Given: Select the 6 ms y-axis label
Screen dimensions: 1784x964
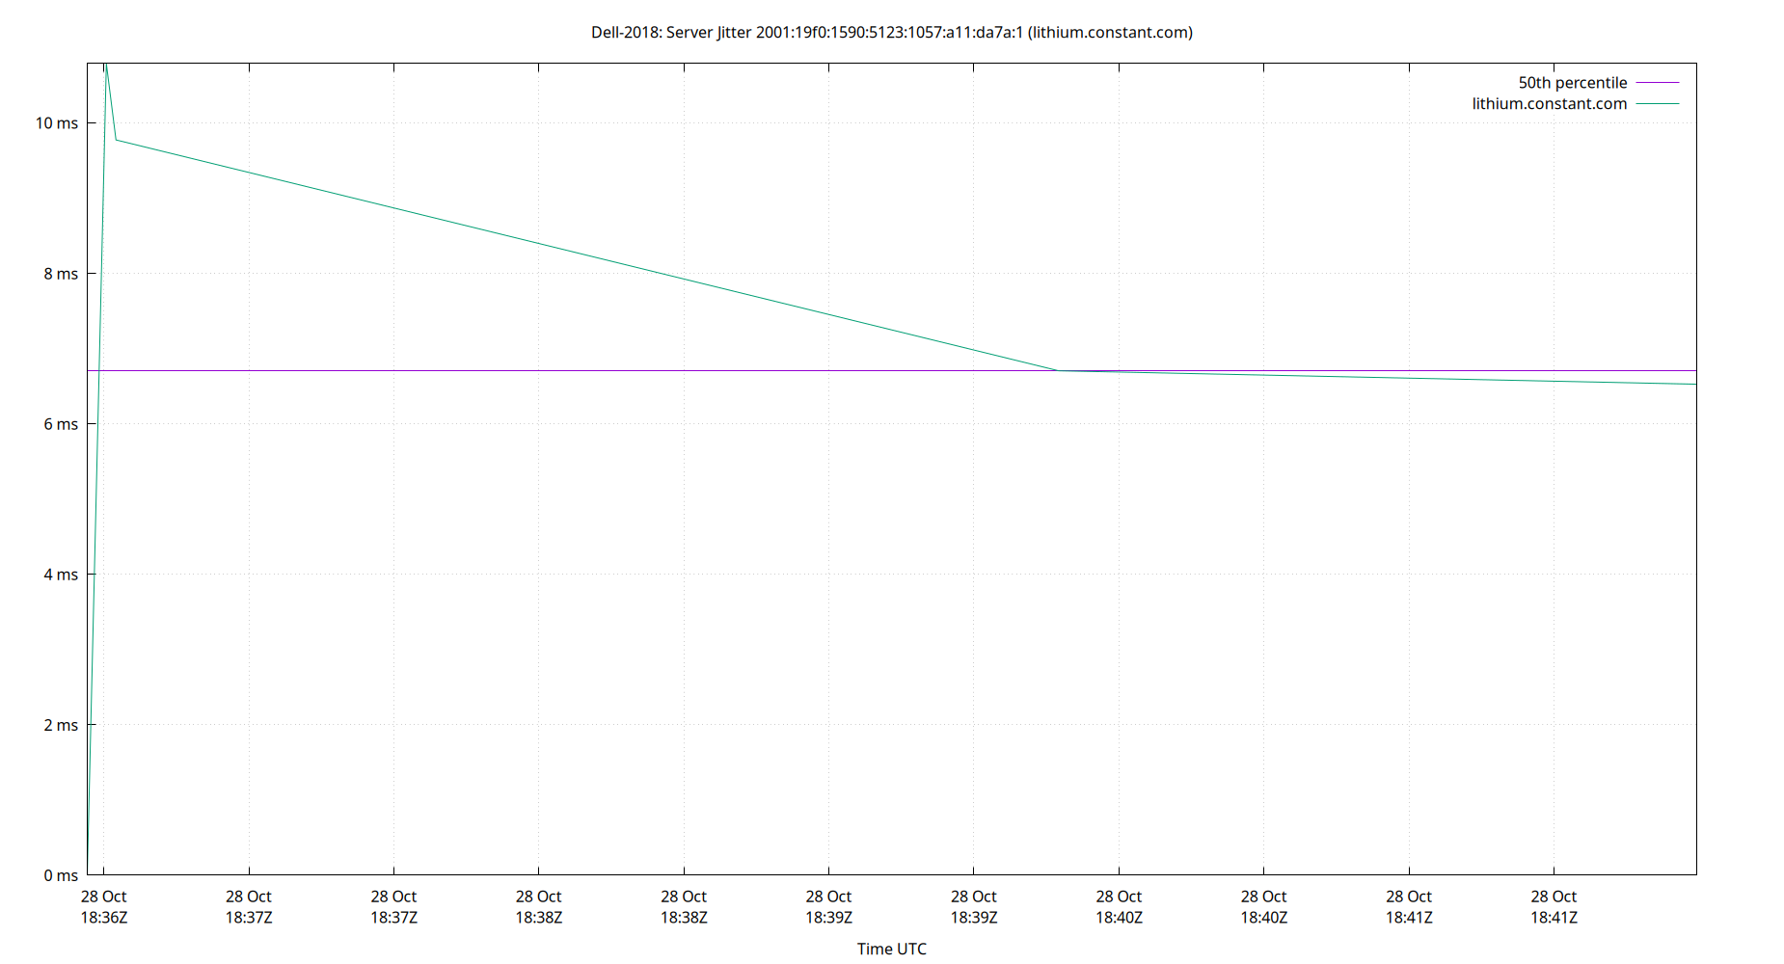Looking at the screenshot, I should pyautogui.click(x=60, y=423).
